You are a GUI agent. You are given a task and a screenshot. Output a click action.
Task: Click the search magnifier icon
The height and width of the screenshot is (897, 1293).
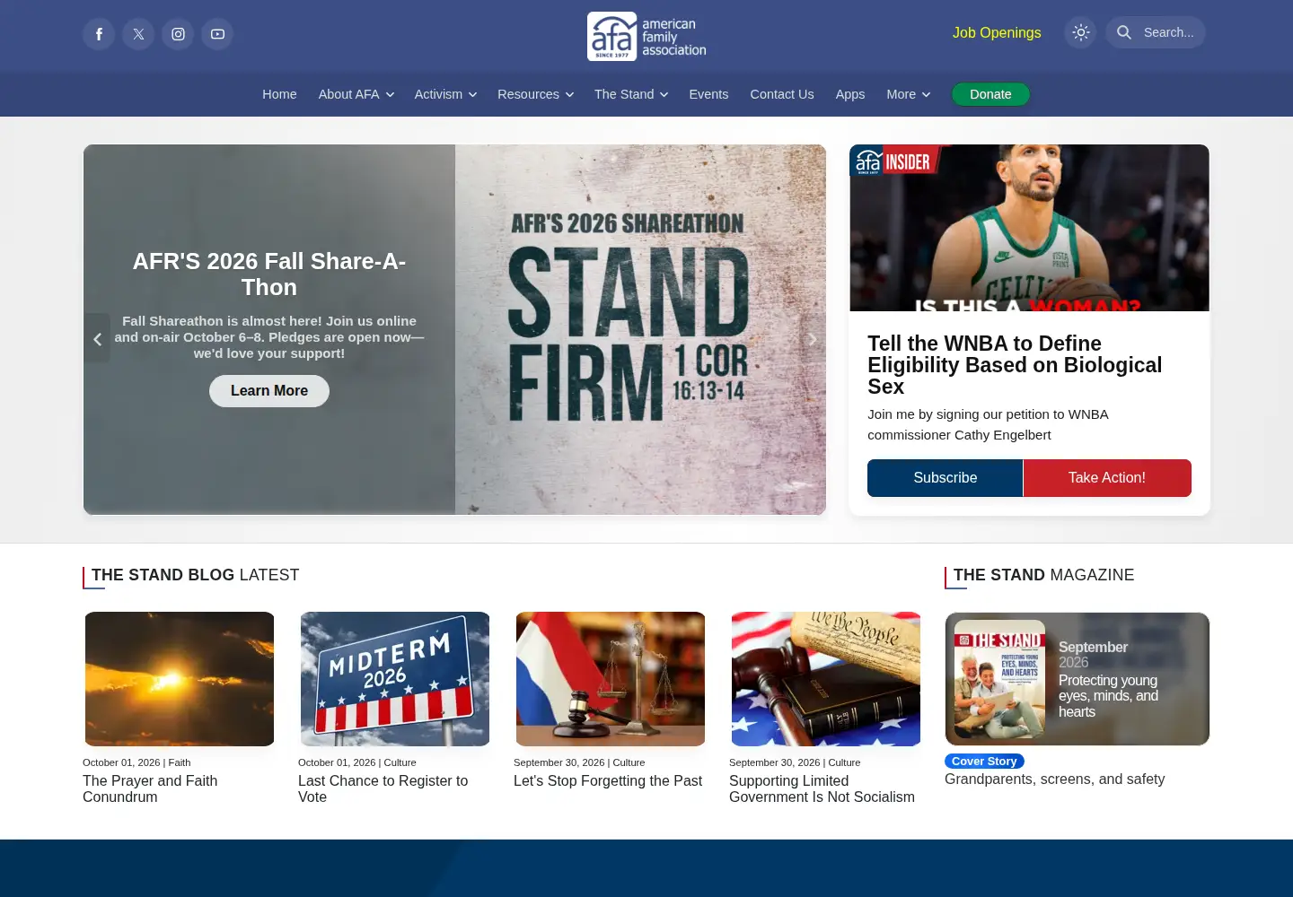[x=1124, y=32]
